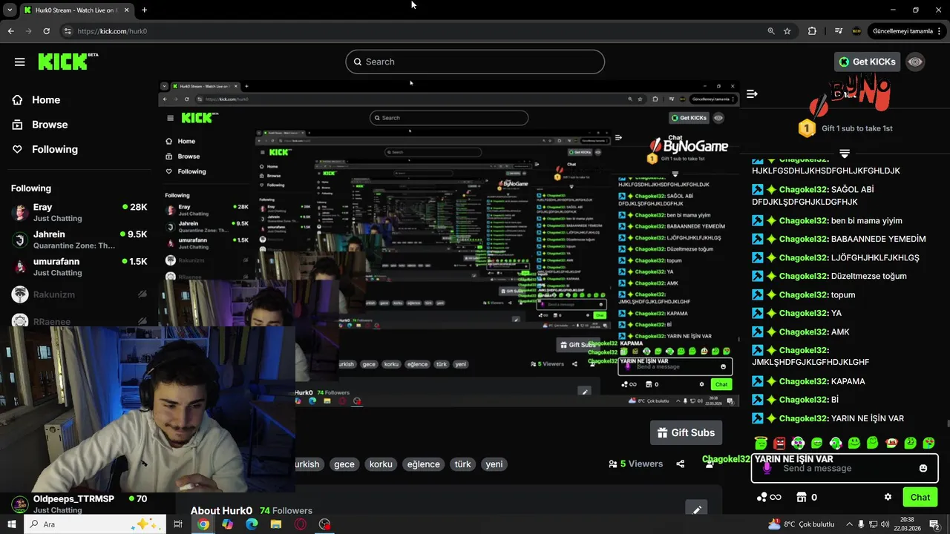Collapse chat panel with arrow lines icon
The width and height of the screenshot is (950, 534).
752,93
